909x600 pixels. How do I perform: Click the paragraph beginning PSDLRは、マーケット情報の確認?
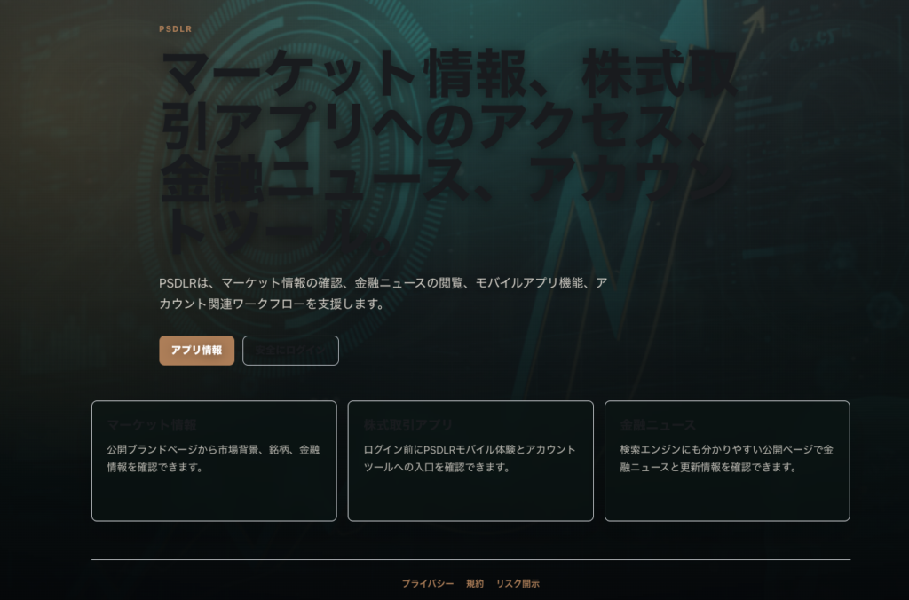383,293
